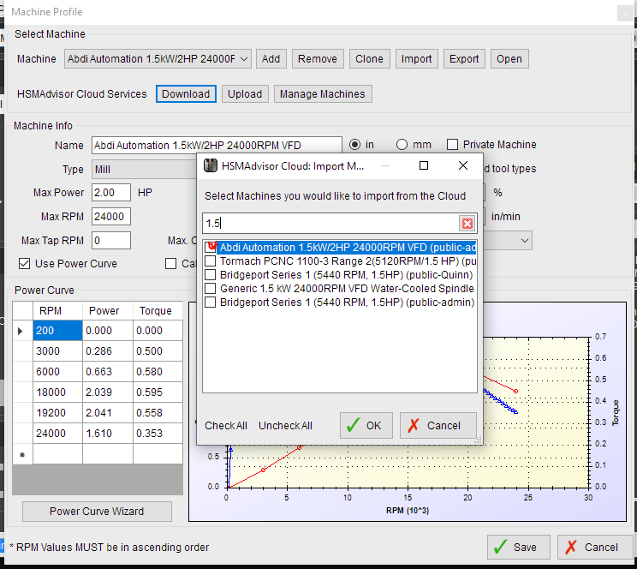
Task: Cancel the Machine Profile window
Action: (x=595, y=547)
